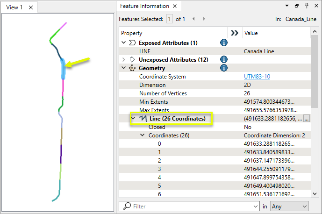The width and height of the screenshot is (322, 214).
Task: Go to the next selected feature
Action: (204, 19)
